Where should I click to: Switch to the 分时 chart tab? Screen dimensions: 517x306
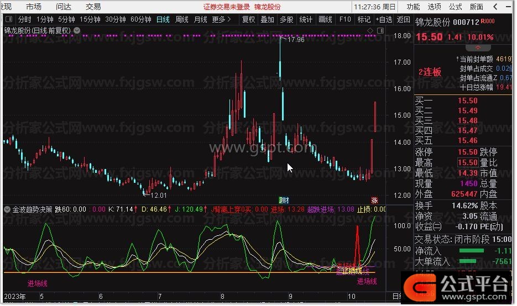(x=24, y=19)
